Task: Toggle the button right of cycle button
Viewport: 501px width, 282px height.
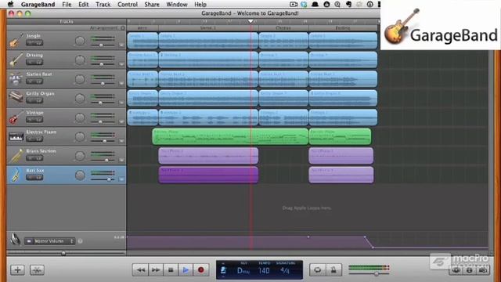Action: coord(333,270)
